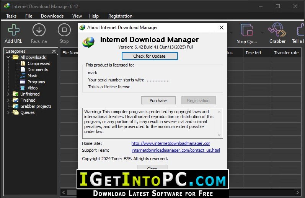Open the Registration menu
This screenshot has height=198, width=305.
tap(120, 16)
